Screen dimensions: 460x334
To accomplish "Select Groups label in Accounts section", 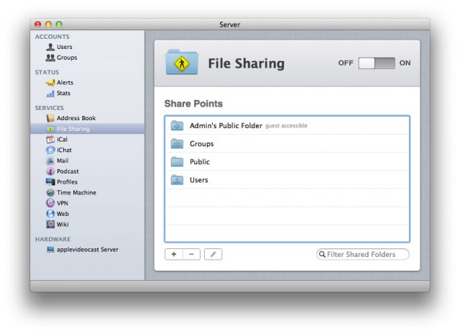I will (67, 58).
